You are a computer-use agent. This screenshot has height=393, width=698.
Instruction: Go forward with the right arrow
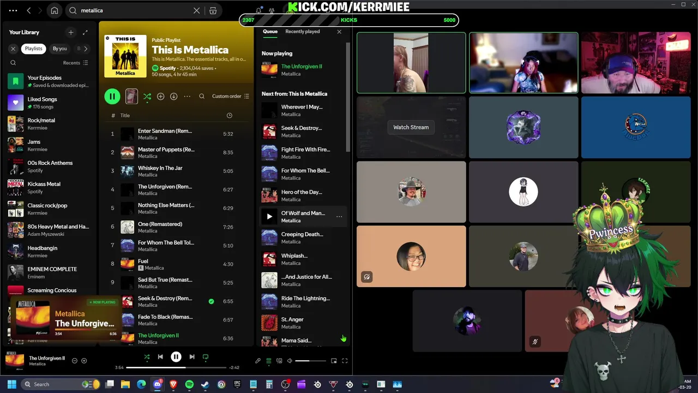[40, 10]
